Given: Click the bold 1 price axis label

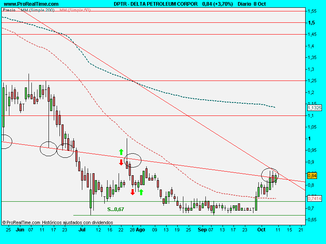Looking at the screenshot, I should coord(309,139).
